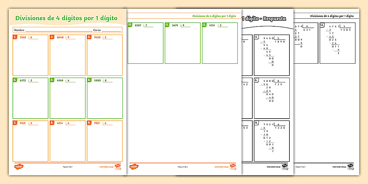Click the orange number 1 badge

[15, 37]
